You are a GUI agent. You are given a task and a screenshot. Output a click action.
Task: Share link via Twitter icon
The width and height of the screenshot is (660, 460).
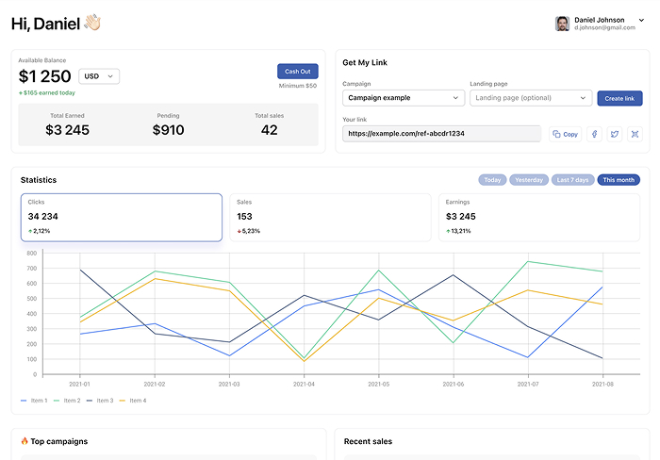(x=615, y=134)
